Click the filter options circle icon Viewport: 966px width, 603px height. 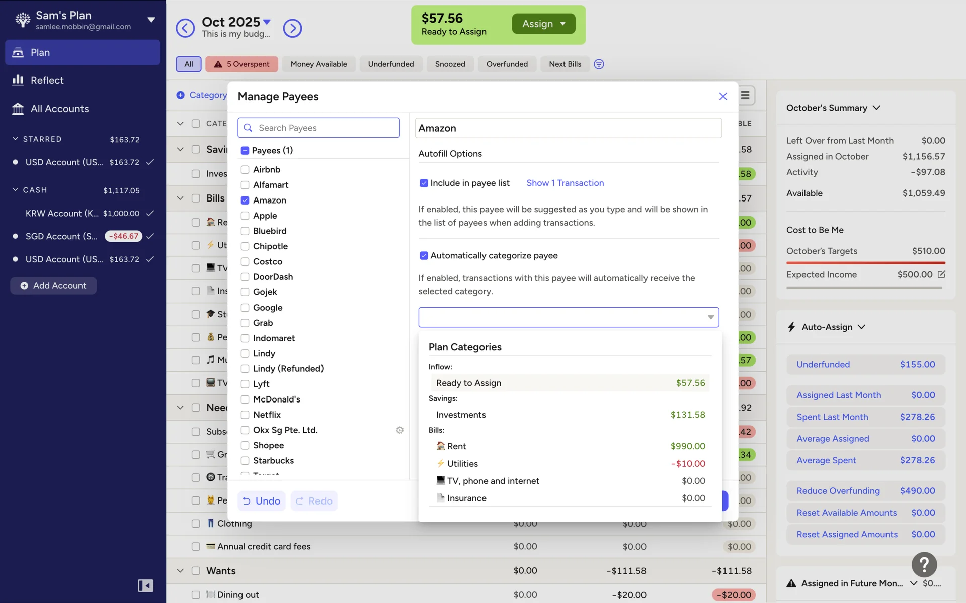599,64
